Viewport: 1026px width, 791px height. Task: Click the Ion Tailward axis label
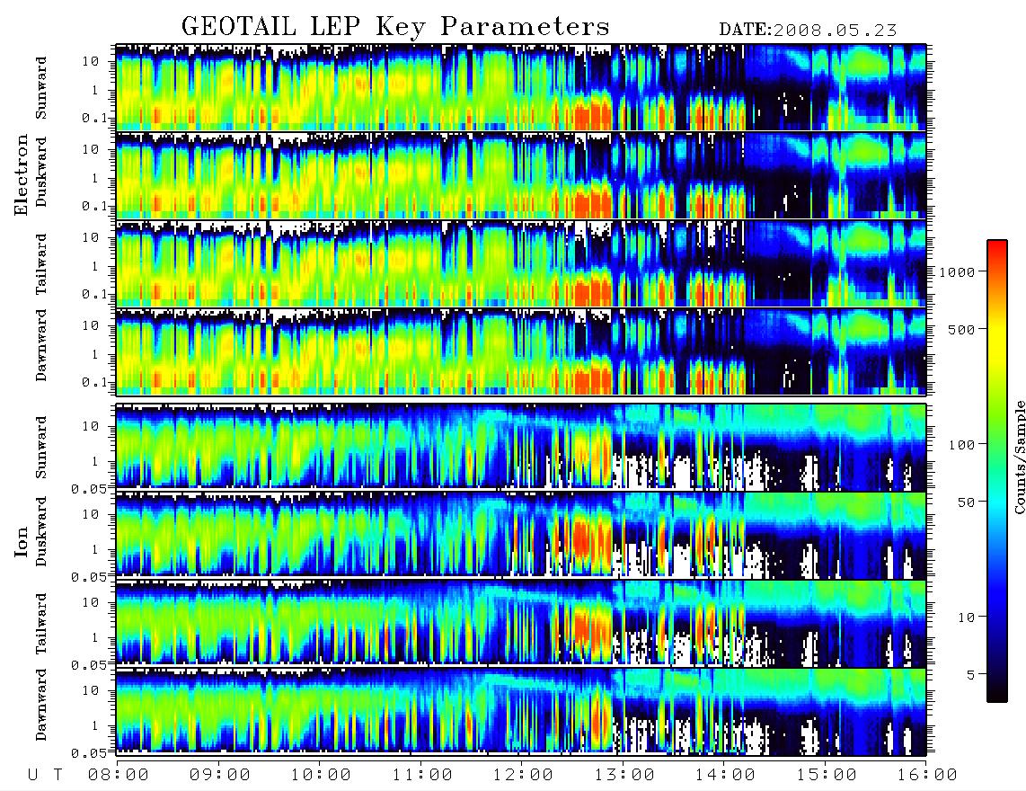tap(41, 624)
